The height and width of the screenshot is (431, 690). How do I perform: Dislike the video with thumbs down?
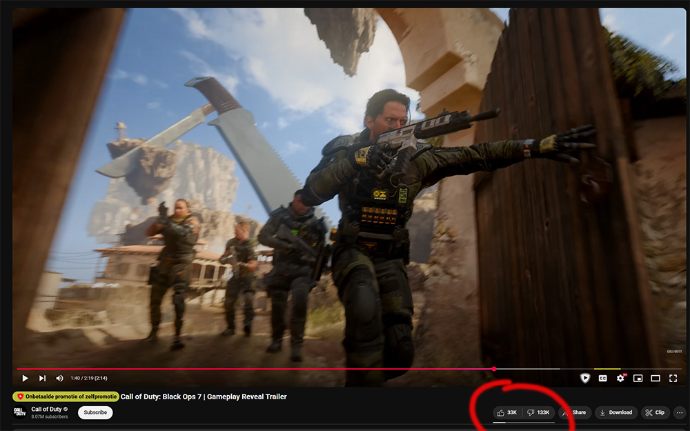click(538, 412)
